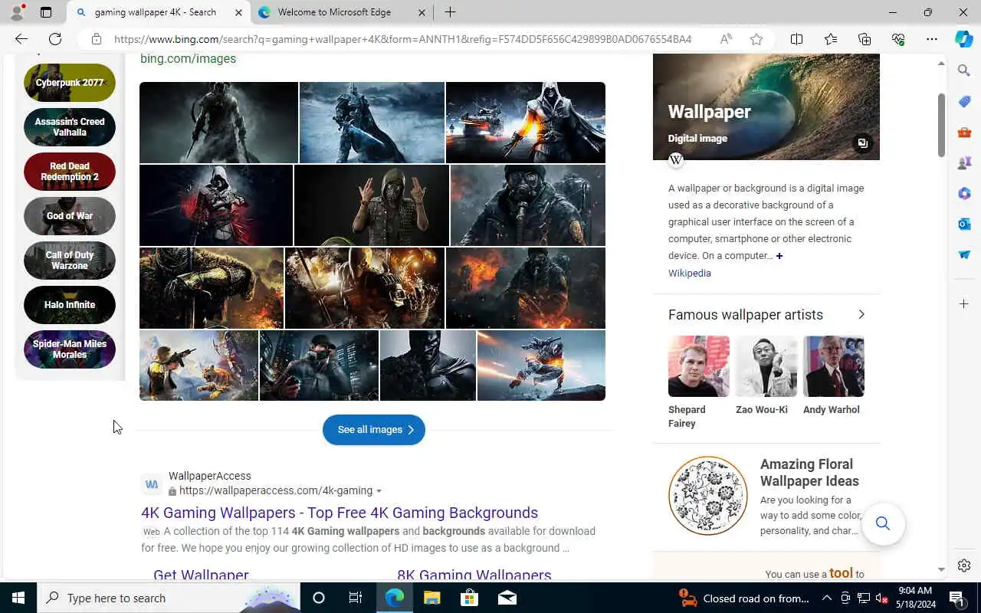
Task: Expand WallpaperAccess URL dropdown arrow
Action: pyautogui.click(x=379, y=491)
